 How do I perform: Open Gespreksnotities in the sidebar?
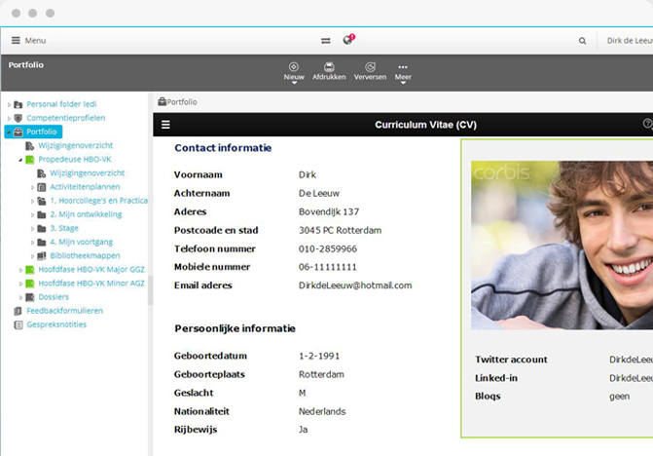click(56, 324)
